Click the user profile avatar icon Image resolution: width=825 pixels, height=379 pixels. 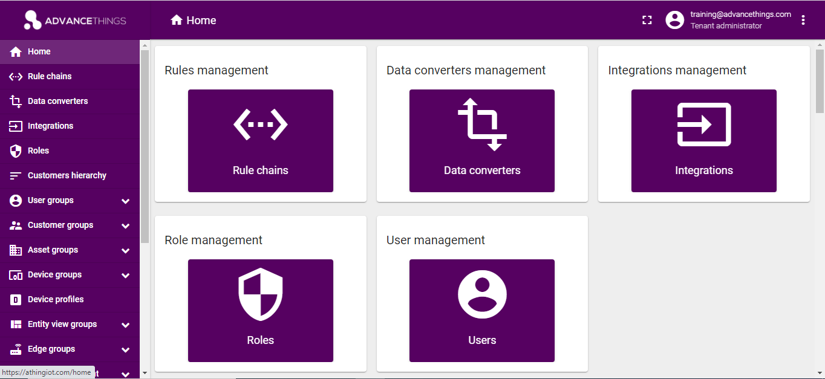pos(674,20)
